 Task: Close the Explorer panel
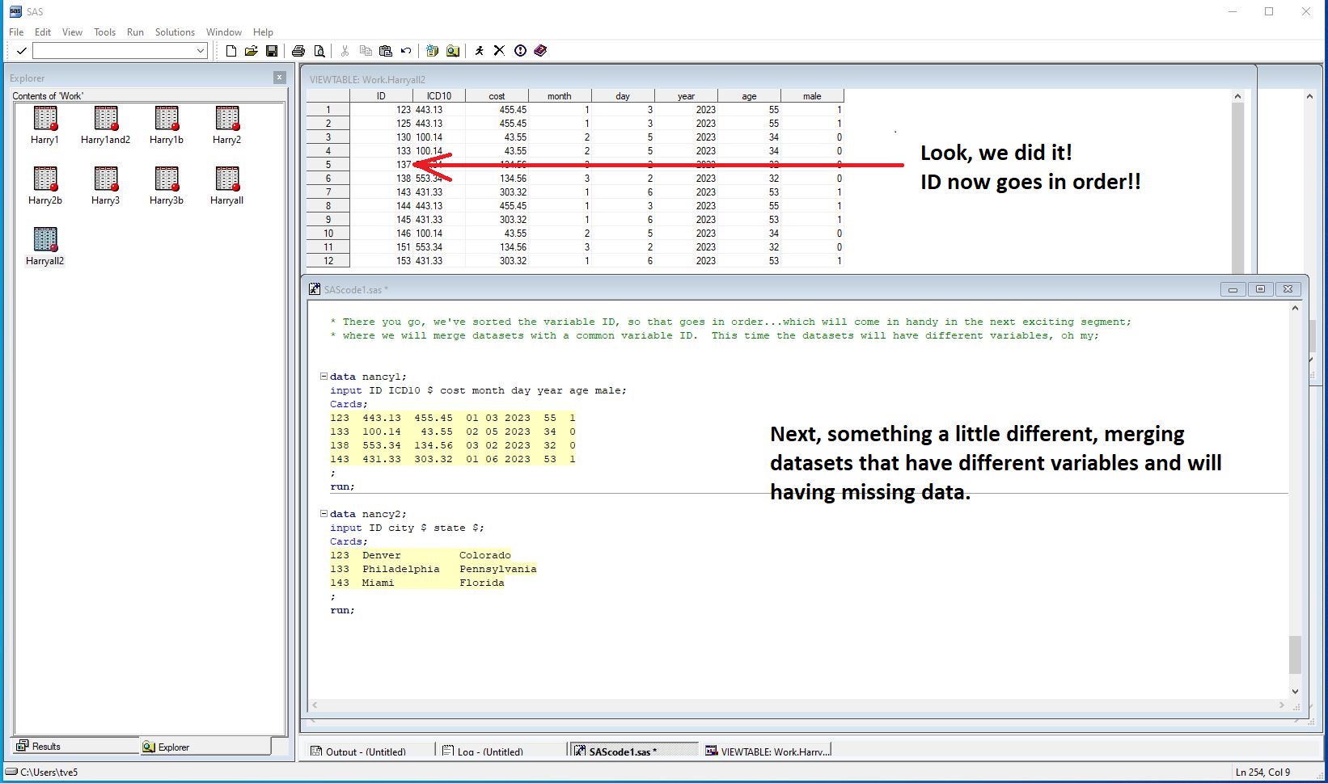click(x=279, y=78)
